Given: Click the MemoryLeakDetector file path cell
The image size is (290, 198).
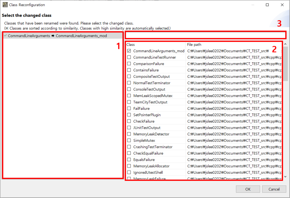Looking at the screenshot, I should point(233,134).
